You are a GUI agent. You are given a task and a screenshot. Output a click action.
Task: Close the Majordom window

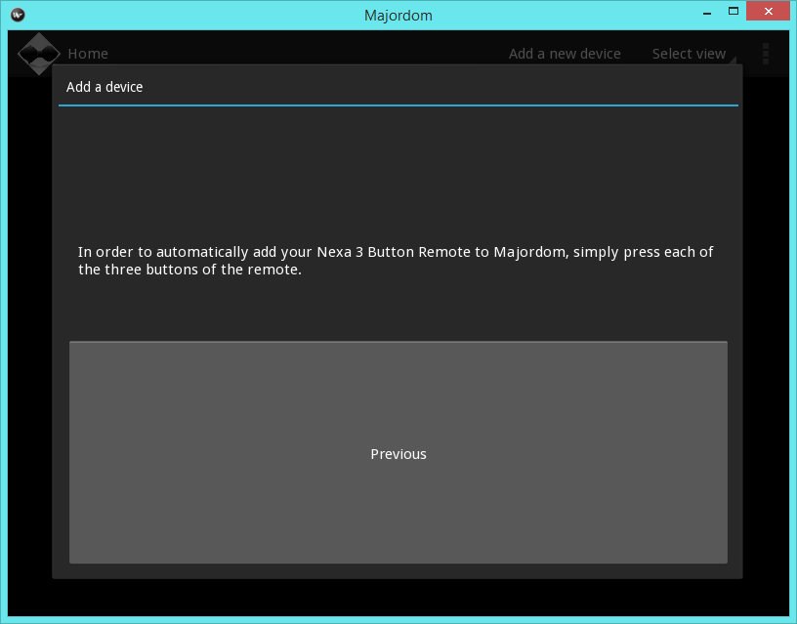pyautogui.click(x=769, y=13)
